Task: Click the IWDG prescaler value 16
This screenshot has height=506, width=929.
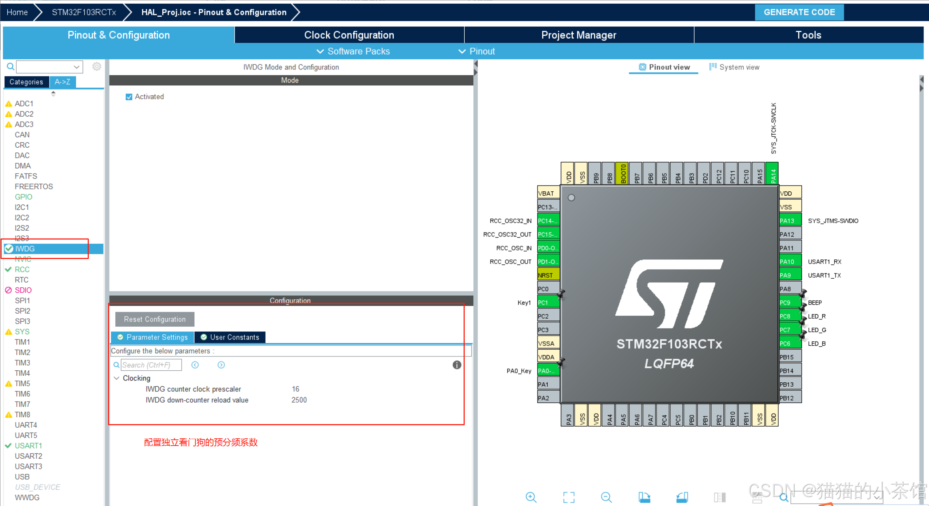Action: click(295, 389)
